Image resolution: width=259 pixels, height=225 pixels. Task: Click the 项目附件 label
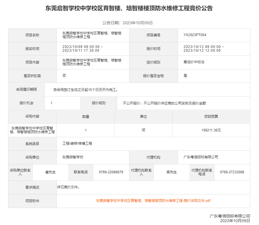[x=32, y=201]
